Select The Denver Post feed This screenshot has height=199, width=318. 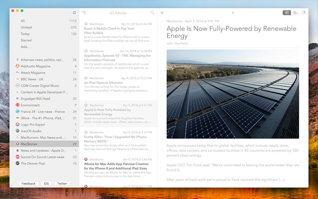[44, 164]
